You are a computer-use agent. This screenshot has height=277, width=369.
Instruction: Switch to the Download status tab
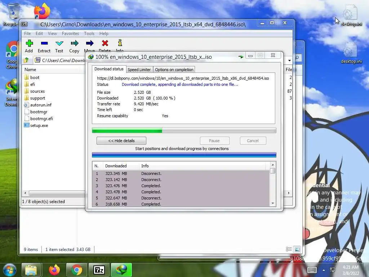[109, 69]
